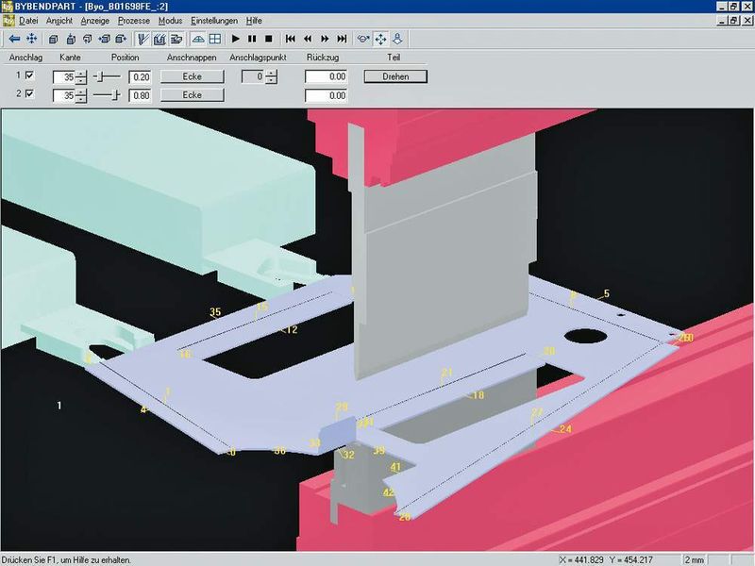Click the Position slider for Anschlag 1

click(x=107, y=76)
